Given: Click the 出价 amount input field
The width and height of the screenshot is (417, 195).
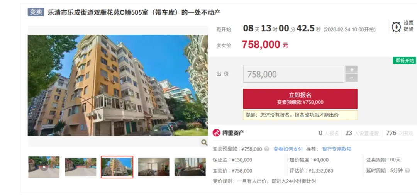Looking at the screenshot, I should pyautogui.click(x=293, y=74).
